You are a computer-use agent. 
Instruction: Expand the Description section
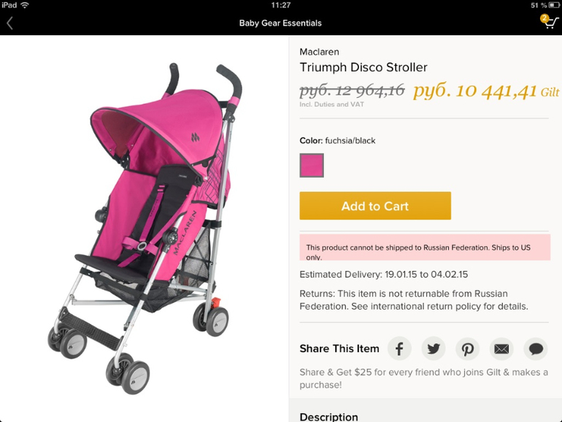[x=328, y=417]
